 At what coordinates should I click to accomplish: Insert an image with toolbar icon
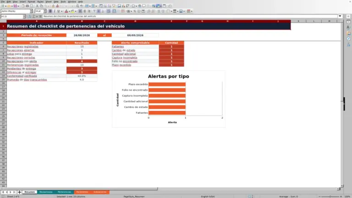click(x=119, y=6)
